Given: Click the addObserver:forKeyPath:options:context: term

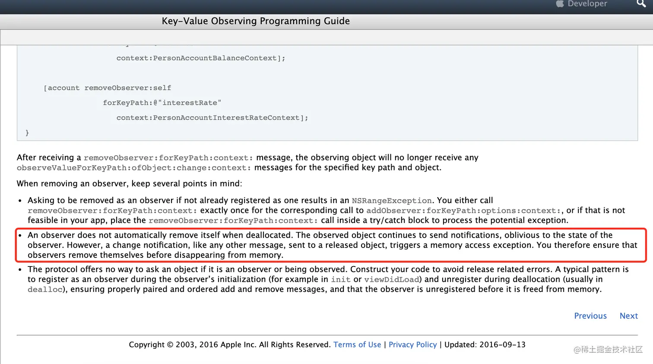Looking at the screenshot, I should pyautogui.click(x=464, y=210).
